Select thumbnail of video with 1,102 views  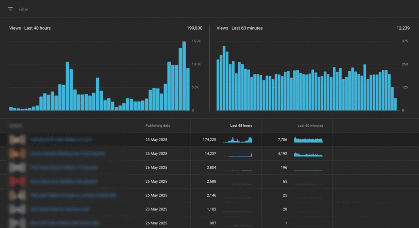point(17,209)
